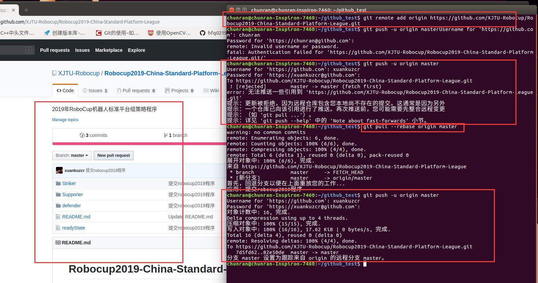Click the description 2019年RoboCup机器人标准平台组策略程序
This screenshot has width=538, height=283.
[x=104, y=109]
